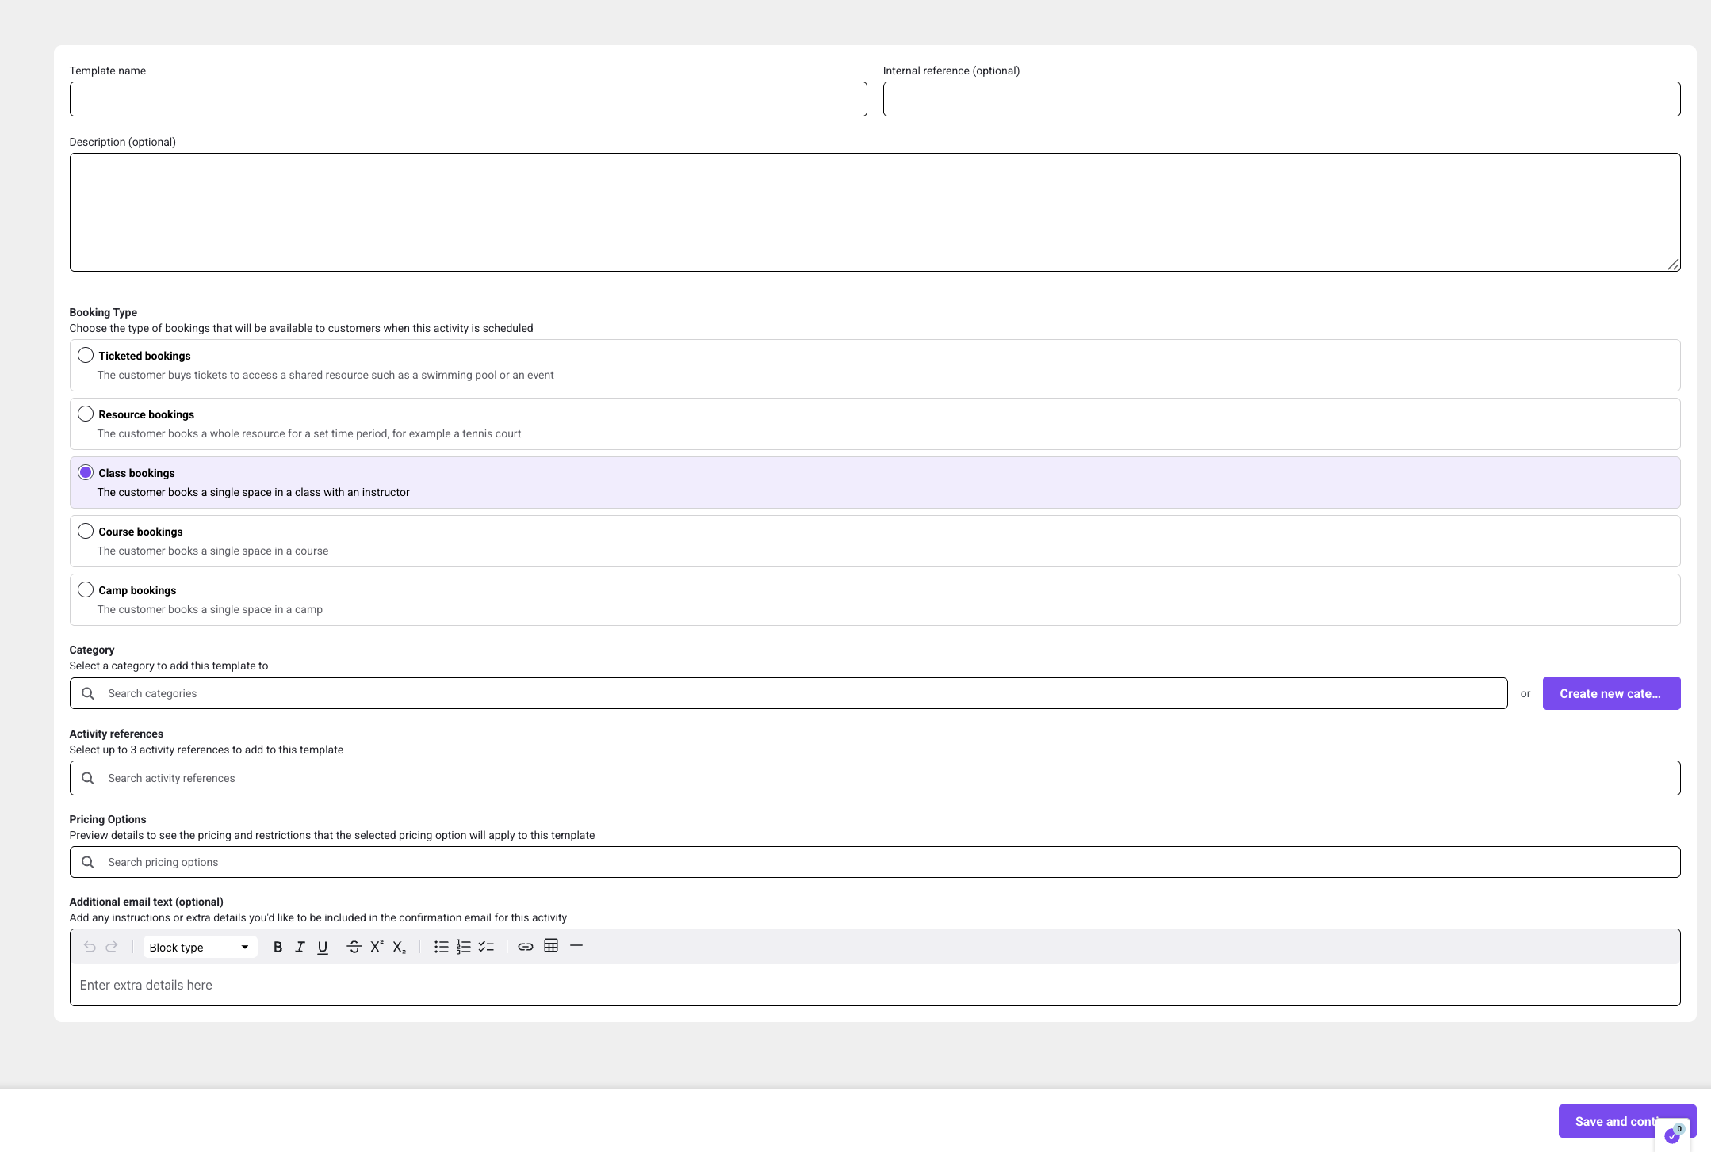The image size is (1711, 1152).
Task: Select Camp bookings radio option
Action: 86,589
